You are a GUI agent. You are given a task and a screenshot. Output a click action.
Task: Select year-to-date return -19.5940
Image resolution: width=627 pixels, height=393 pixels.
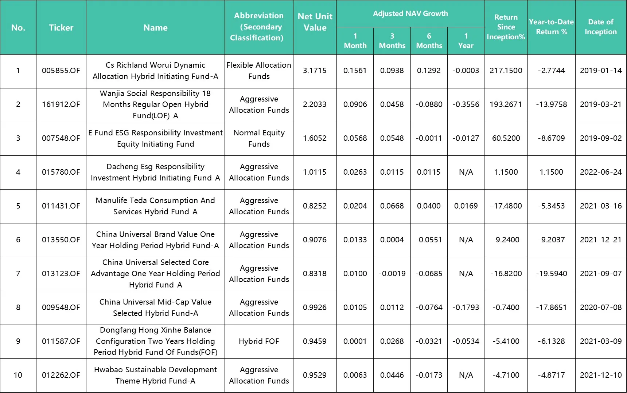pos(551,274)
